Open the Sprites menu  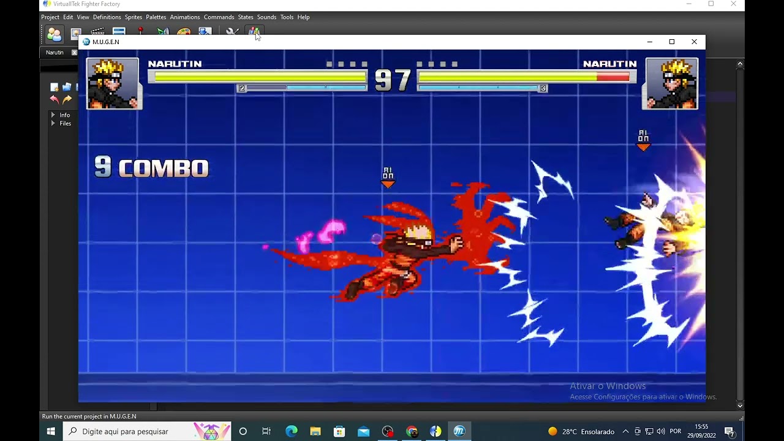[x=134, y=17]
